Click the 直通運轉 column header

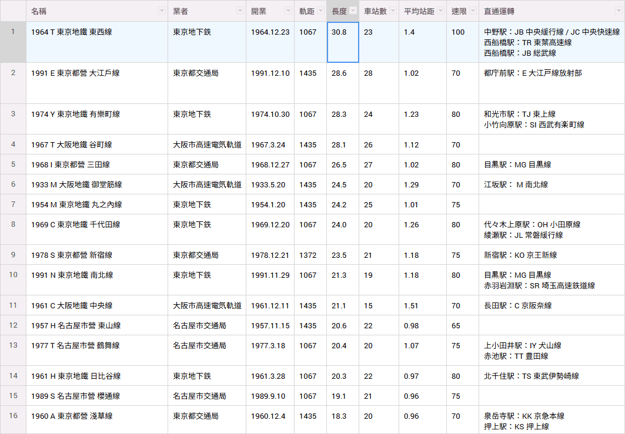pos(552,11)
